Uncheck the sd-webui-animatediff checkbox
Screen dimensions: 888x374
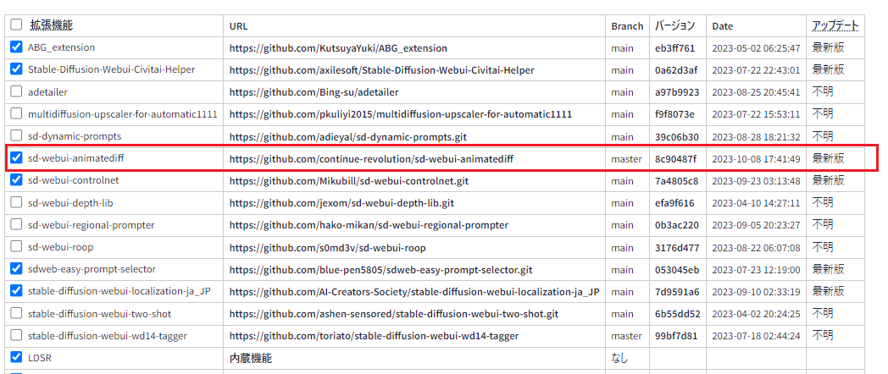click(x=16, y=157)
